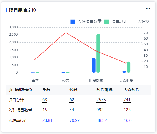Toggle the green 项目总计 legend item
This screenshot has height=134, width=157.
[116, 22]
